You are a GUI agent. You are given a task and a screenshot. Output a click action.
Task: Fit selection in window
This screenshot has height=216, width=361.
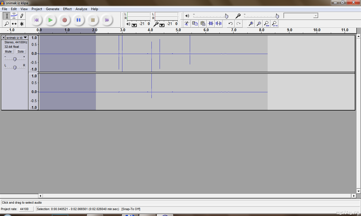point(266,24)
